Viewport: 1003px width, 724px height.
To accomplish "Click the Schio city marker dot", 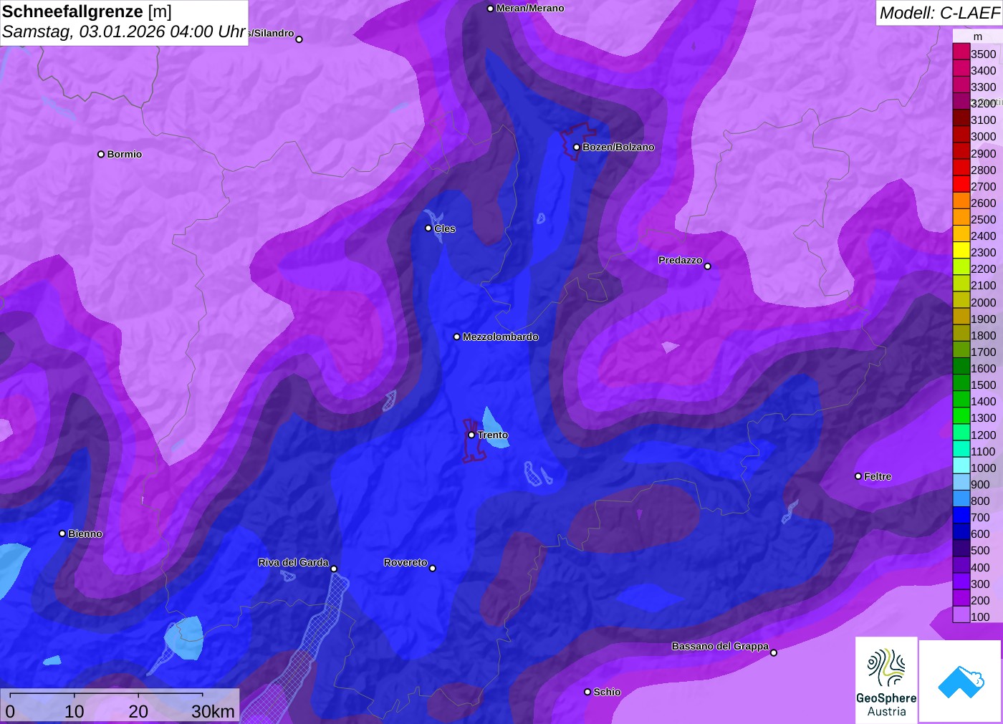I will [587, 692].
